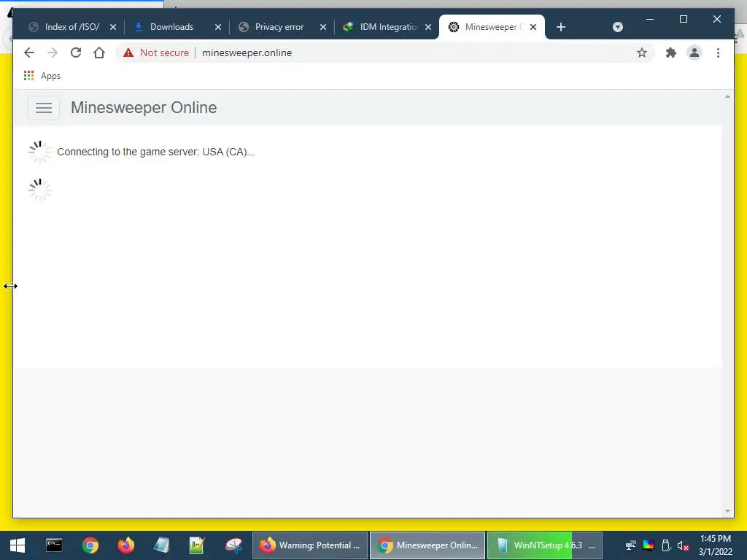The height and width of the screenshot is (560, 747).
Task: Open the network tray icon
Action: (631, 545)
